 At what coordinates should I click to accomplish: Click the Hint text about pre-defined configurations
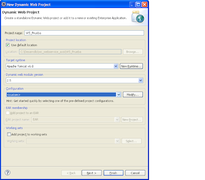point(60,101)
